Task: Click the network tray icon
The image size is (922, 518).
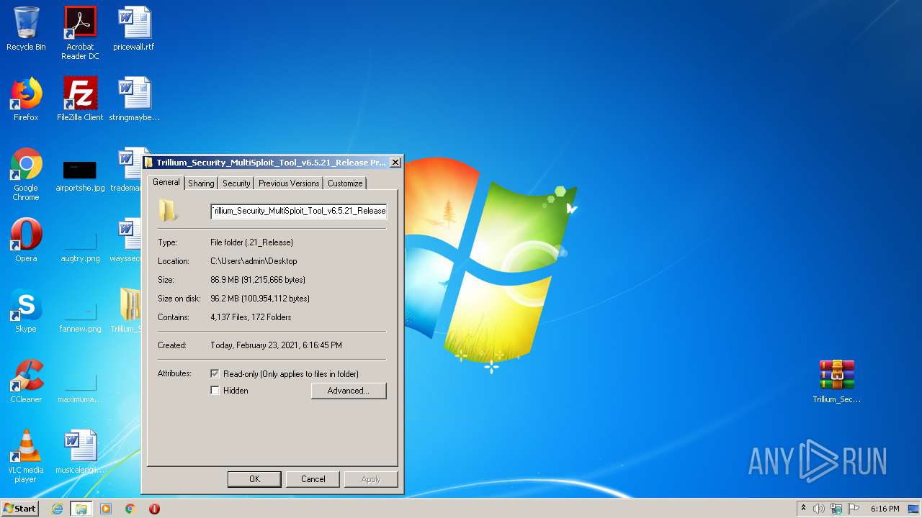Action: (836, 509)
